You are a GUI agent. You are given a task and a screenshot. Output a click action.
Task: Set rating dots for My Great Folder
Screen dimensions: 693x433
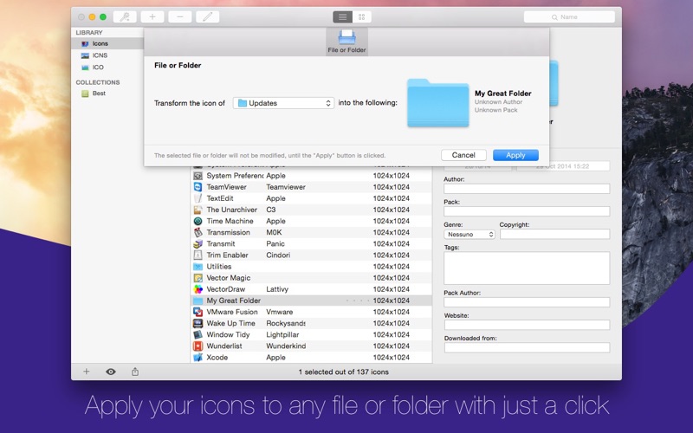tap(358, 301)
